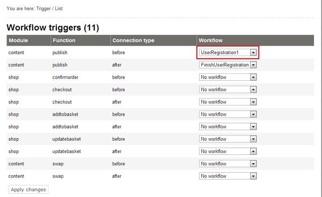Select 'publish' in the content publish before row
This screenshot has width=322, height=197.
60,52
